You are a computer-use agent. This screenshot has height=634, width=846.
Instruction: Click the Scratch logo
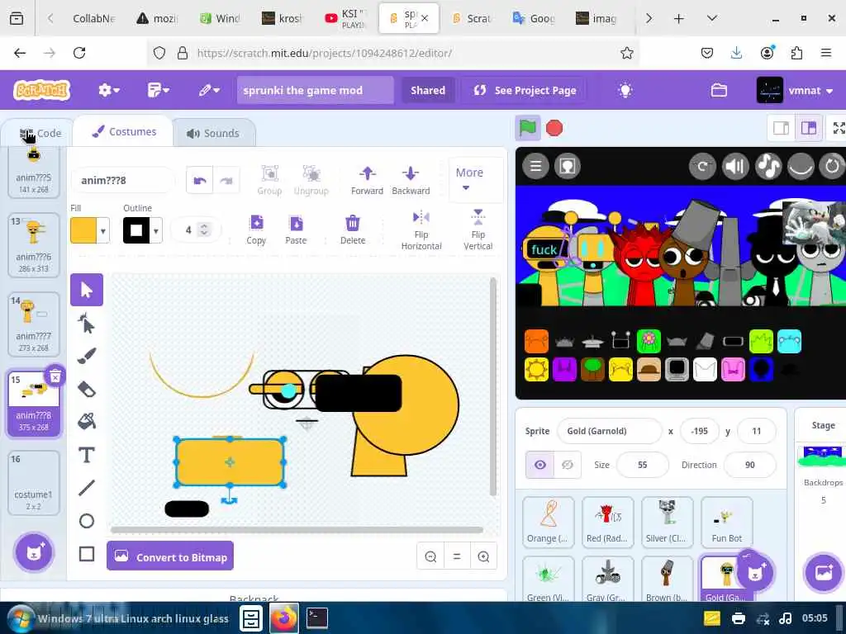tap(41, 90)
